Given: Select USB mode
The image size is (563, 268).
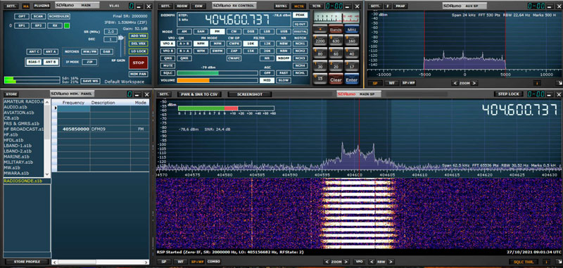Looking at the screenshot, I should [x=283, y=32].
